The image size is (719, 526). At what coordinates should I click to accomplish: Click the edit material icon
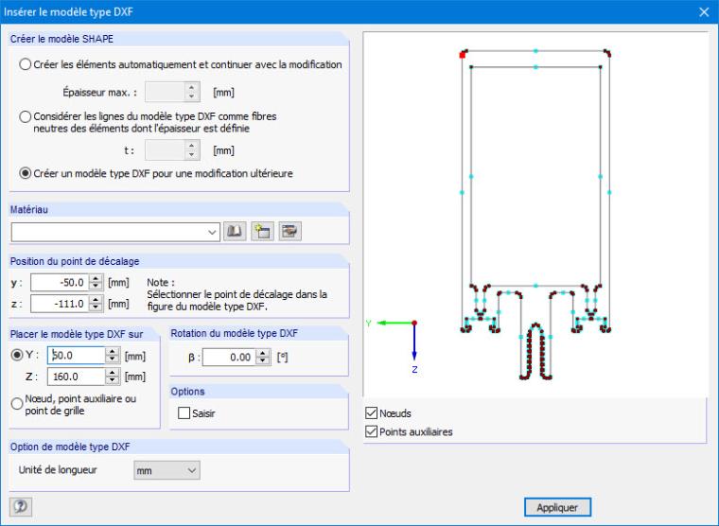click(290, 231)
